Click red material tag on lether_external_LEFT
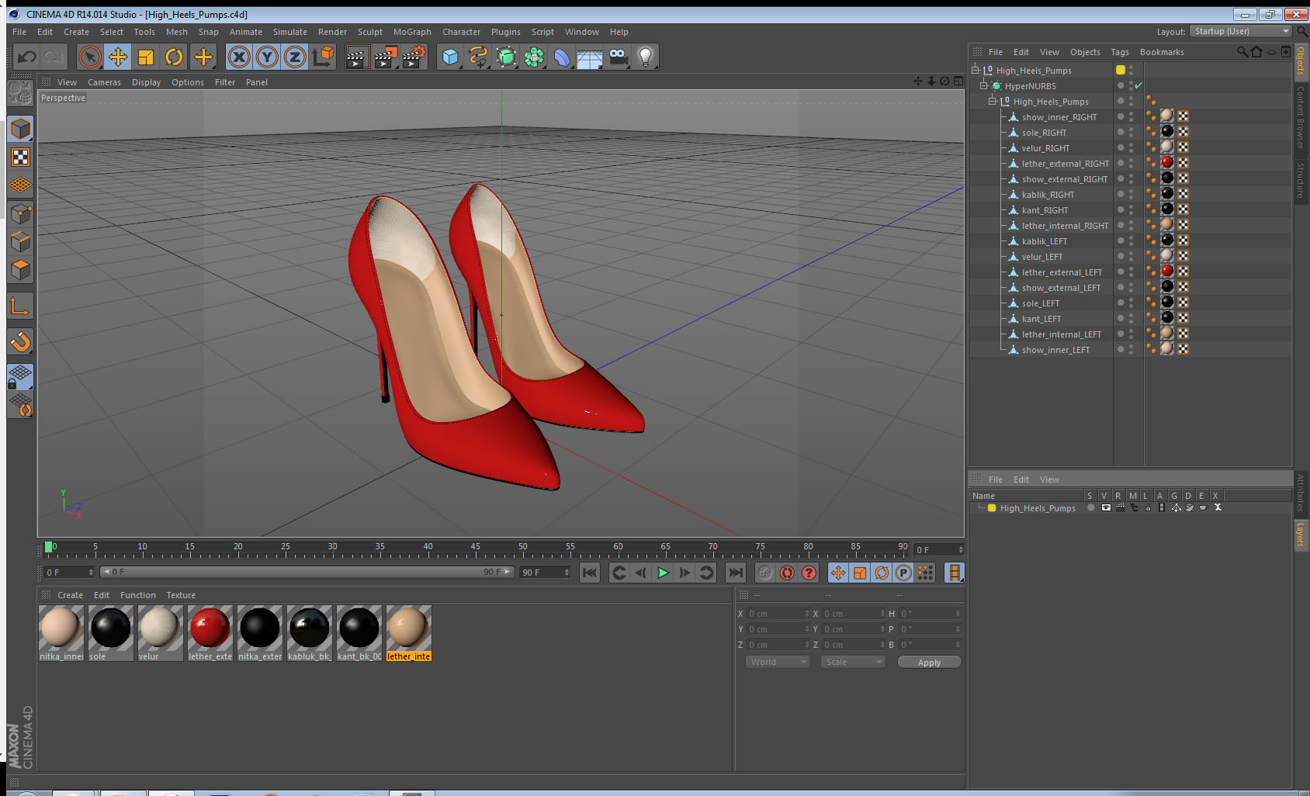This screenshot has width=1310, height=796. [1167, 271]
